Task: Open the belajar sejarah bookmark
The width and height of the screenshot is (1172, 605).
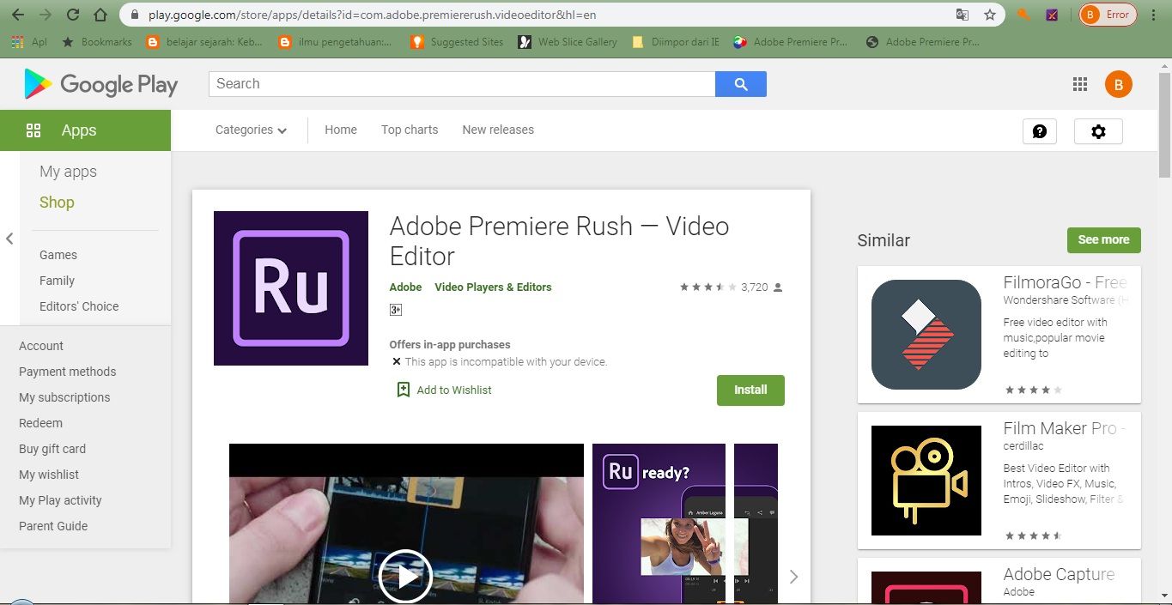Action: coord(204,41)
